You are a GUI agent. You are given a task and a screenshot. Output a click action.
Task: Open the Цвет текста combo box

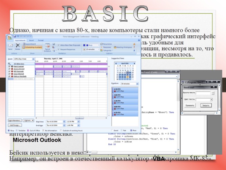click(x=204, y=99)
